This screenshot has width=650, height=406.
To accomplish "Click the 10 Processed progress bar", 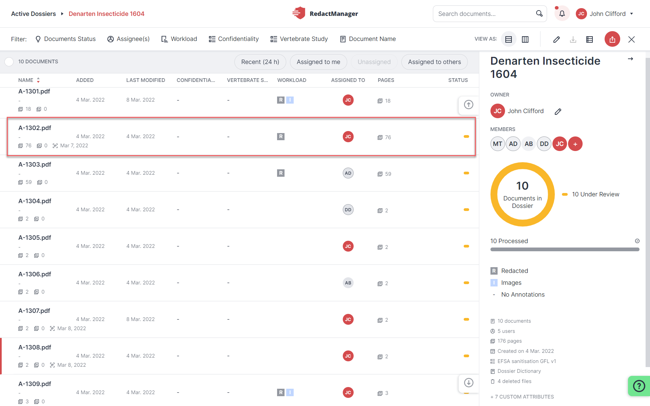I will pos(565,250).
